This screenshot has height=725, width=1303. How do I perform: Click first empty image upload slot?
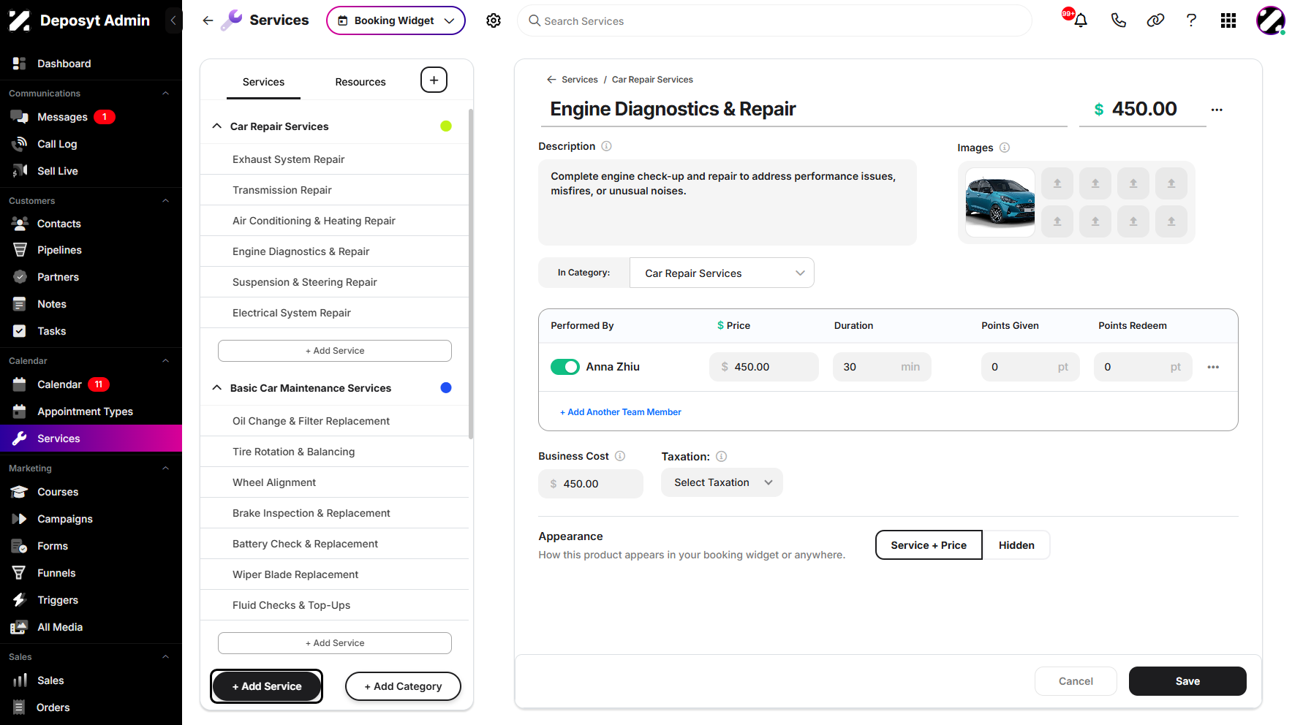click(1057, 183)
